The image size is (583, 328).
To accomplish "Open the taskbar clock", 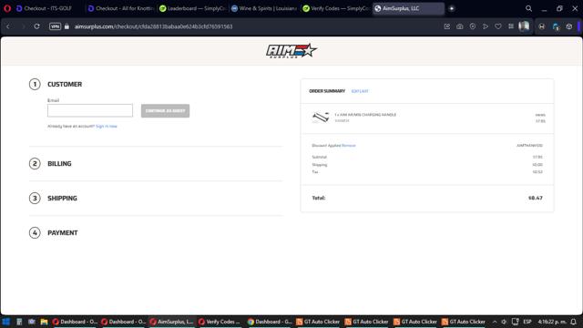I will click(552, 322).
